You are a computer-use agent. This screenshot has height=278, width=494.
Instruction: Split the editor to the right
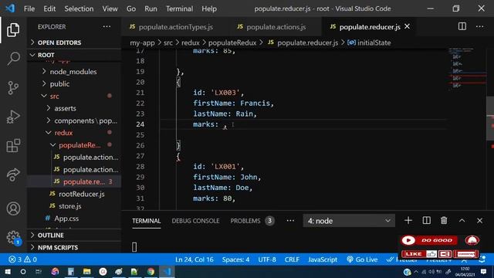pyautogui.click(x=462, y=26)
